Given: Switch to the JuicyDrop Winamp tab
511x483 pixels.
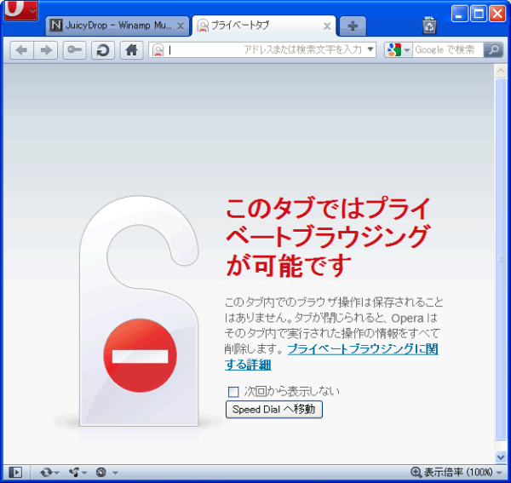Looking at the screenshot, I should pyautogui.click(x=117, y=26).
